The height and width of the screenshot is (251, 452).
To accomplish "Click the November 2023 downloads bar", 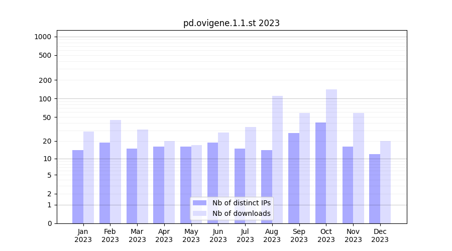I will [359, 168].
